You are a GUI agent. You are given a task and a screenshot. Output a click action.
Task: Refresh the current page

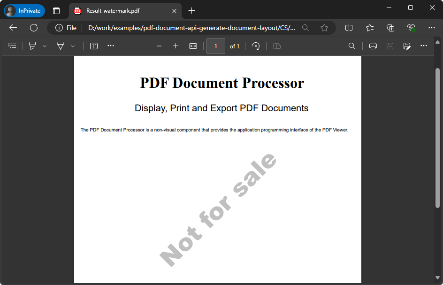pyautogui.click(x=34, y=28)
